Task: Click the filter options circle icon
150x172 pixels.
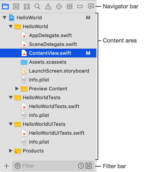Action: 18,166
